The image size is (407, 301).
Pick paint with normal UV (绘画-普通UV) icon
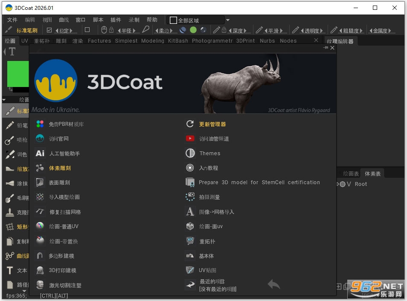pos(40,226)
